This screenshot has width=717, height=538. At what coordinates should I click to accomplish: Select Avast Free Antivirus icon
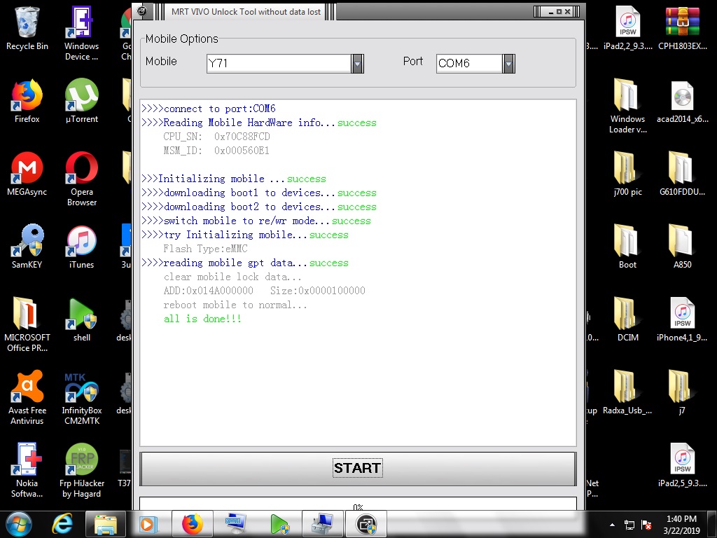pyautogui.click(x=27, y=397)
